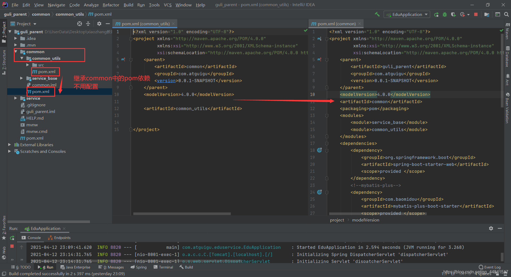Click the locate/select opened file target icon
This screenshot has height=277, width=511.
point(80,24)
